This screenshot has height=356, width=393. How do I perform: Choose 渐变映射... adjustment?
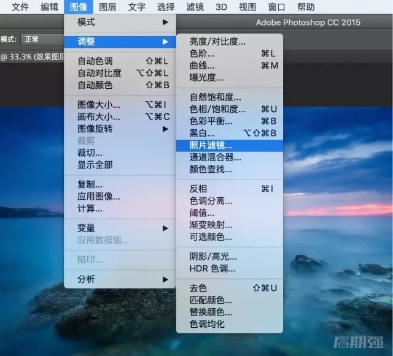pos(230,225)
